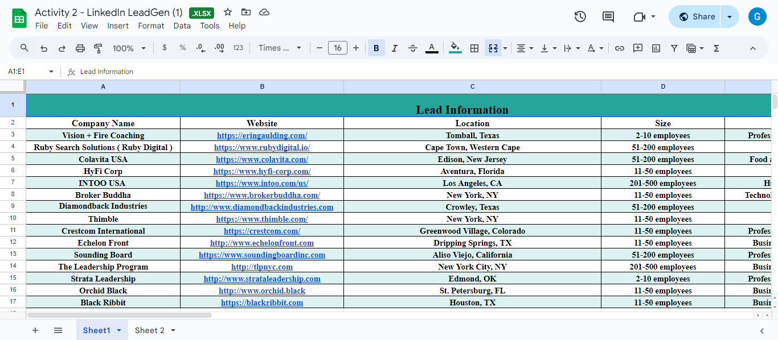The width and height of the screenshot is (778, 340).
Task: Open the colavita.com link
Action: pyautogui.click(x=262, y=159)
